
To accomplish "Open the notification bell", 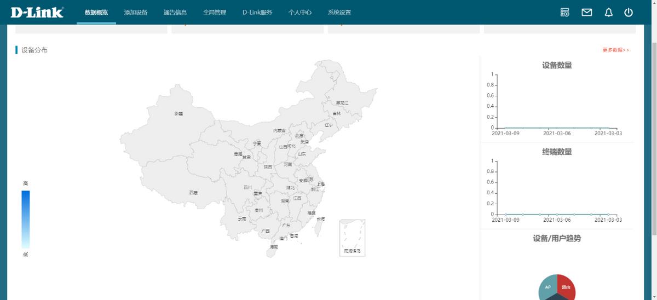I will pyautogui.click(x=608, y=12).
